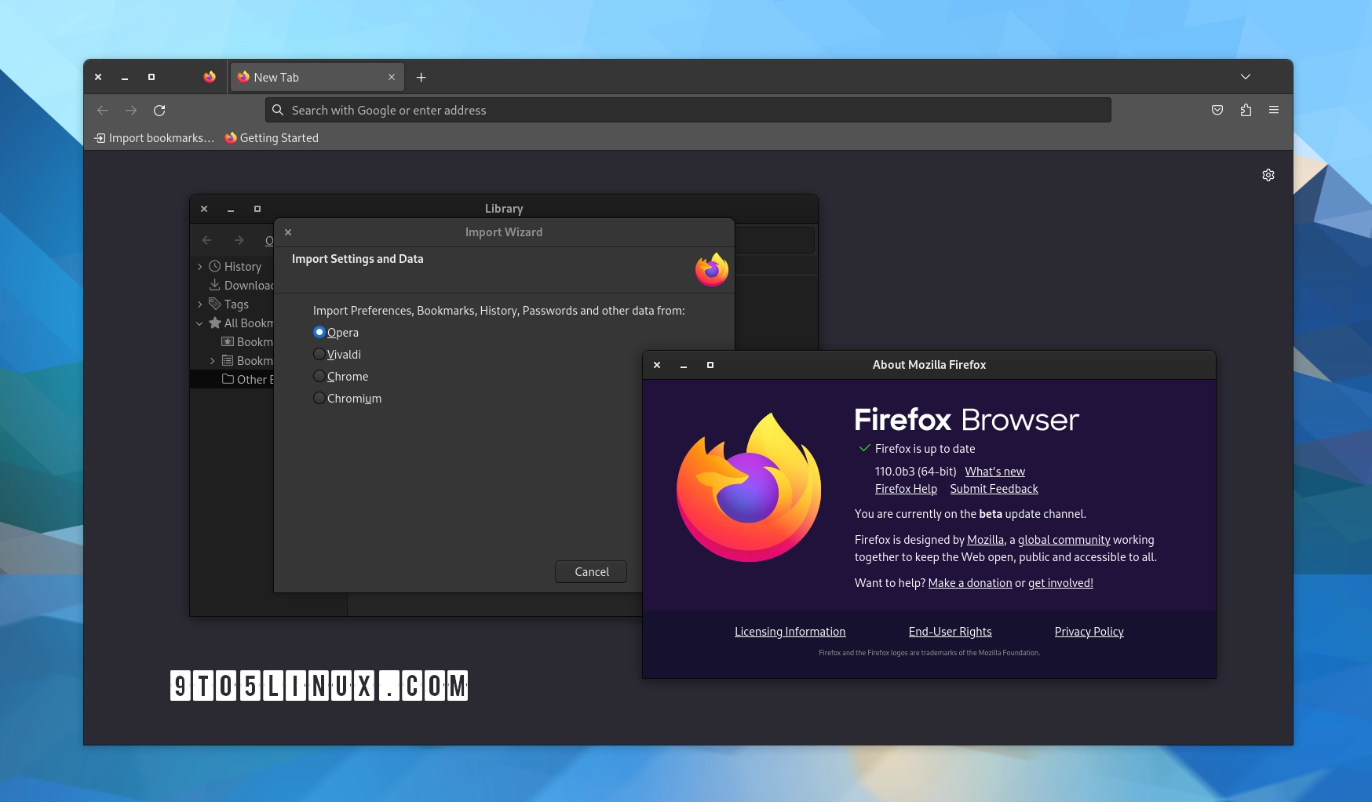The width and height of the screenshot is (1372, 802).
Task: Click the Getting Started bookmark
Action: point(271,137)
